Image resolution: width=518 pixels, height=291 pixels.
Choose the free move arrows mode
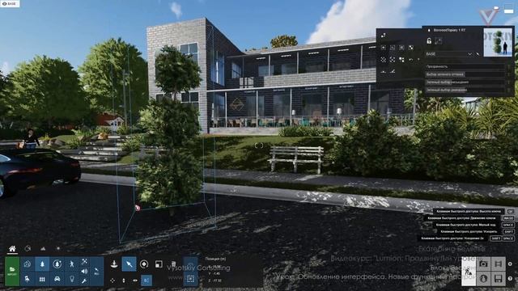(113, 280)
